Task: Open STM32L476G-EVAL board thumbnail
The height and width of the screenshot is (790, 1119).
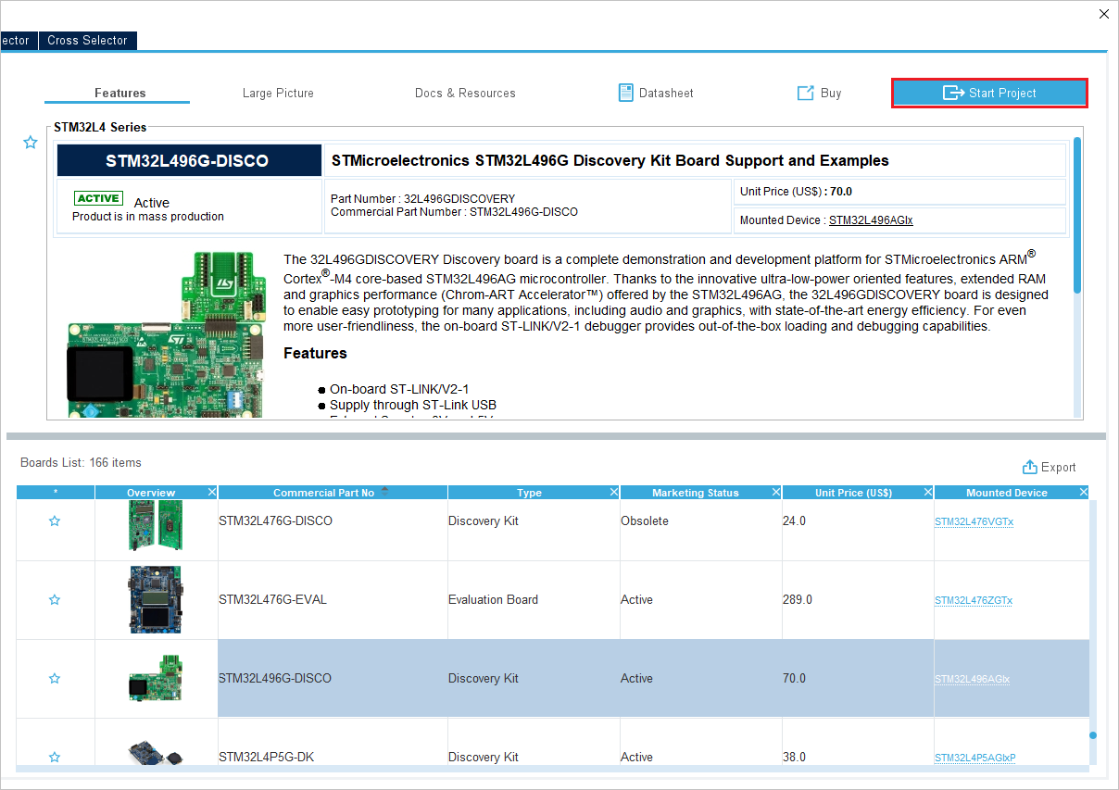Action: click(x=156, y=600)
